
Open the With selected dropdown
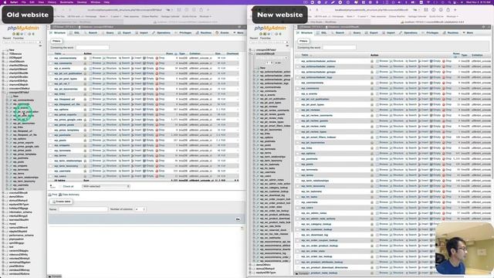(106, 186)
